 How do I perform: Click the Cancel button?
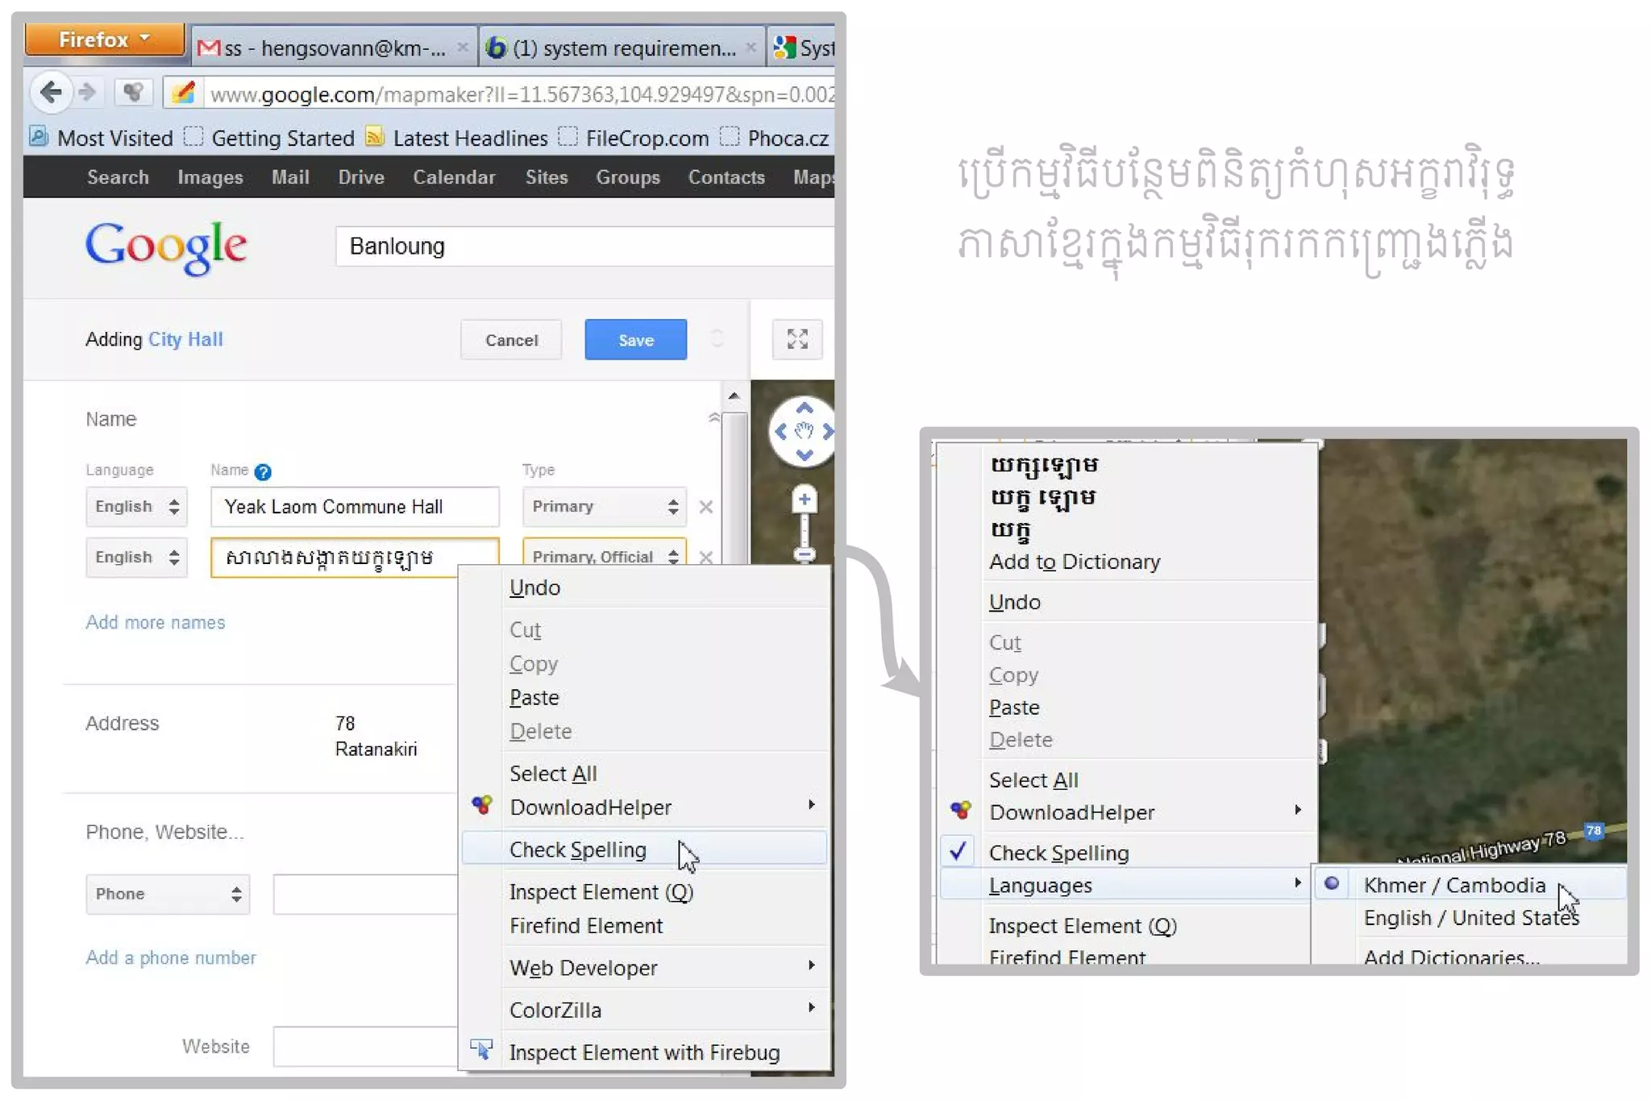[511, 339]
